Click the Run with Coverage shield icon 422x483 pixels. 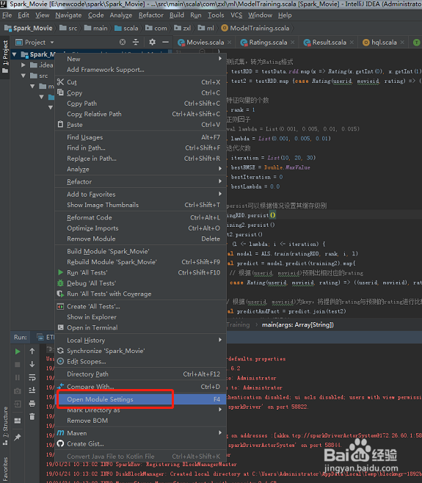pyautogui.click(x=60, y=294)
